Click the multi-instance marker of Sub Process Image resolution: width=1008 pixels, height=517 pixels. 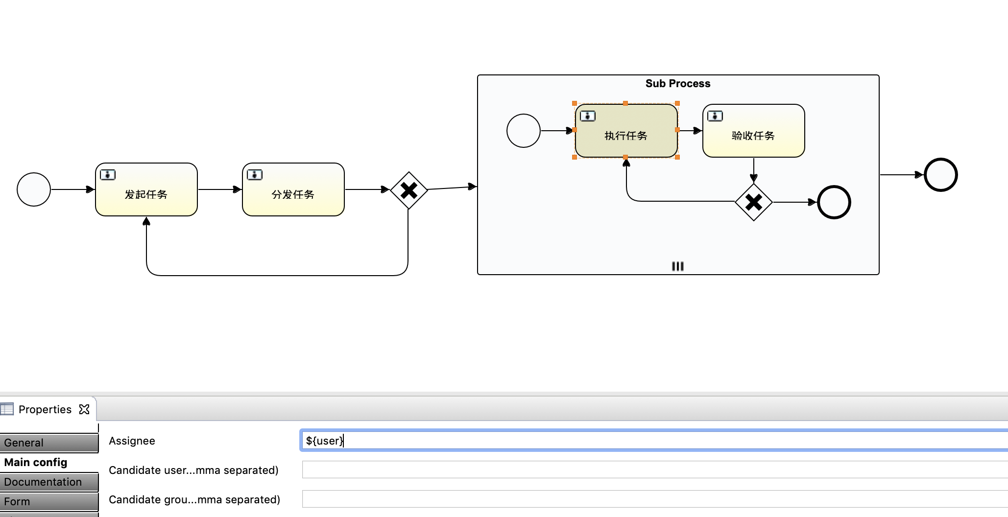[x=678, y=266]
